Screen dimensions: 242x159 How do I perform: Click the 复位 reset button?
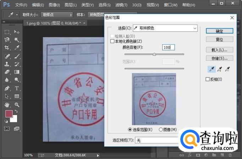coord(219,39)
